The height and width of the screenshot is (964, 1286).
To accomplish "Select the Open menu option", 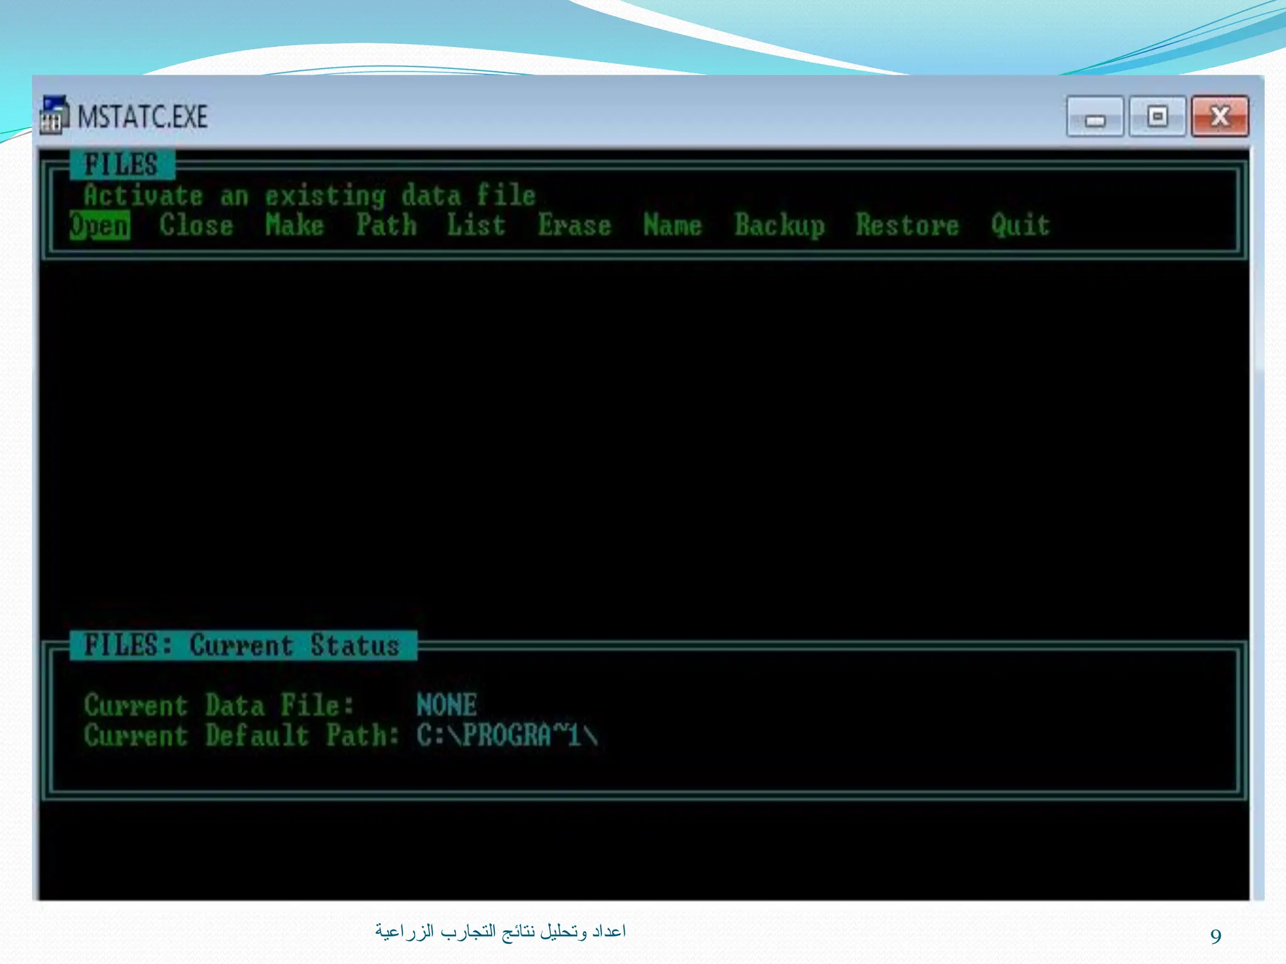I will [x=100, y=226].
